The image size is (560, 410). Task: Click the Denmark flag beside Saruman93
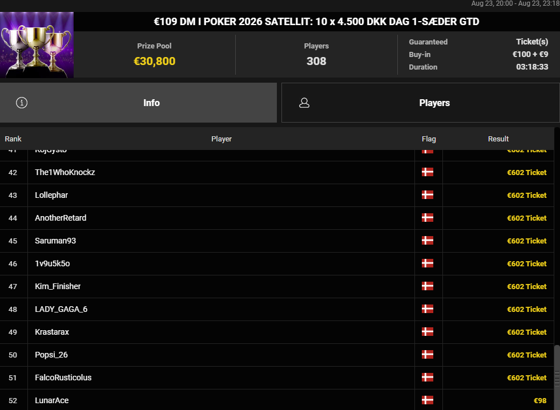(x=428, y=241)
